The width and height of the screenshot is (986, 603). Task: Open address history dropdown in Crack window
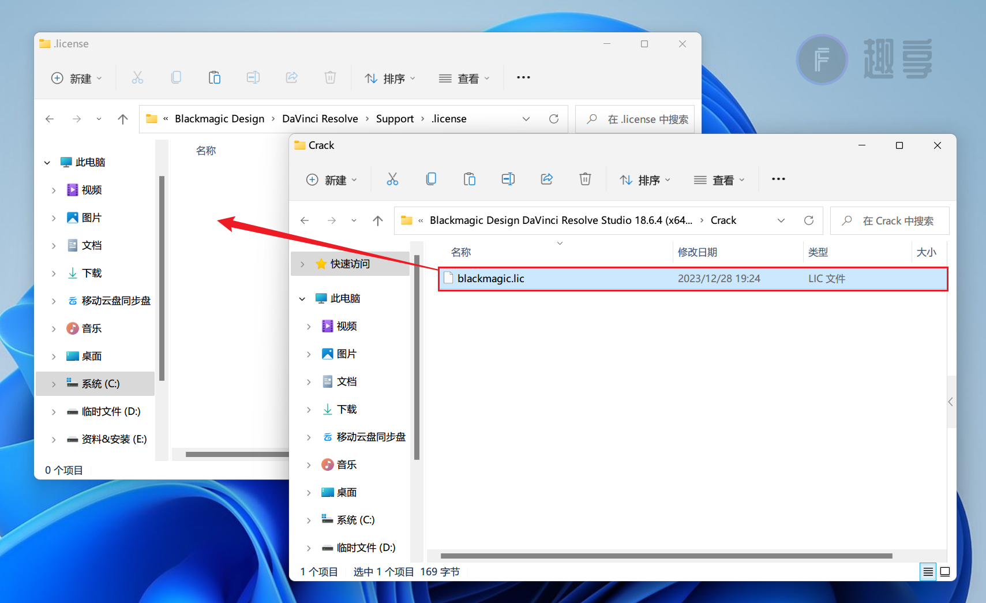tap(781, 220)
